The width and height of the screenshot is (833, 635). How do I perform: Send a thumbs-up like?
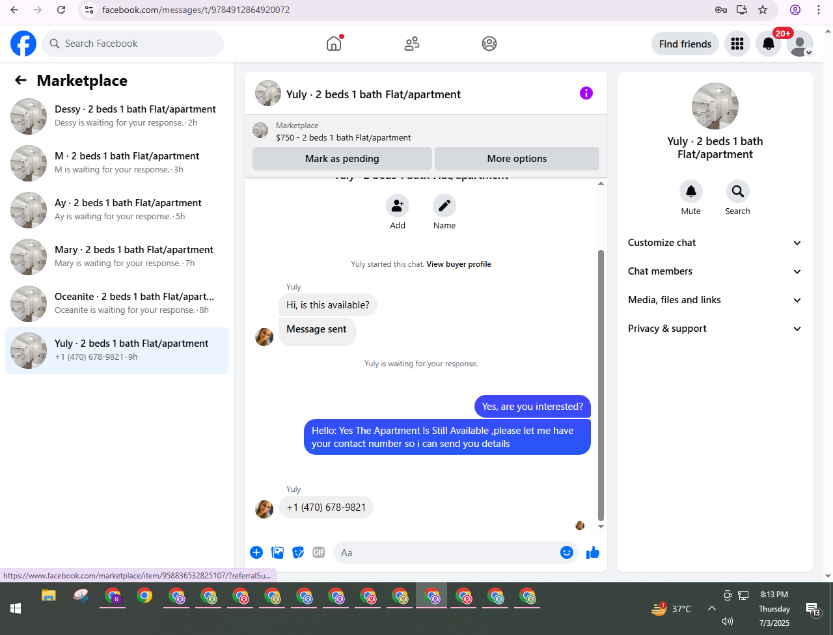click(593, 552)
